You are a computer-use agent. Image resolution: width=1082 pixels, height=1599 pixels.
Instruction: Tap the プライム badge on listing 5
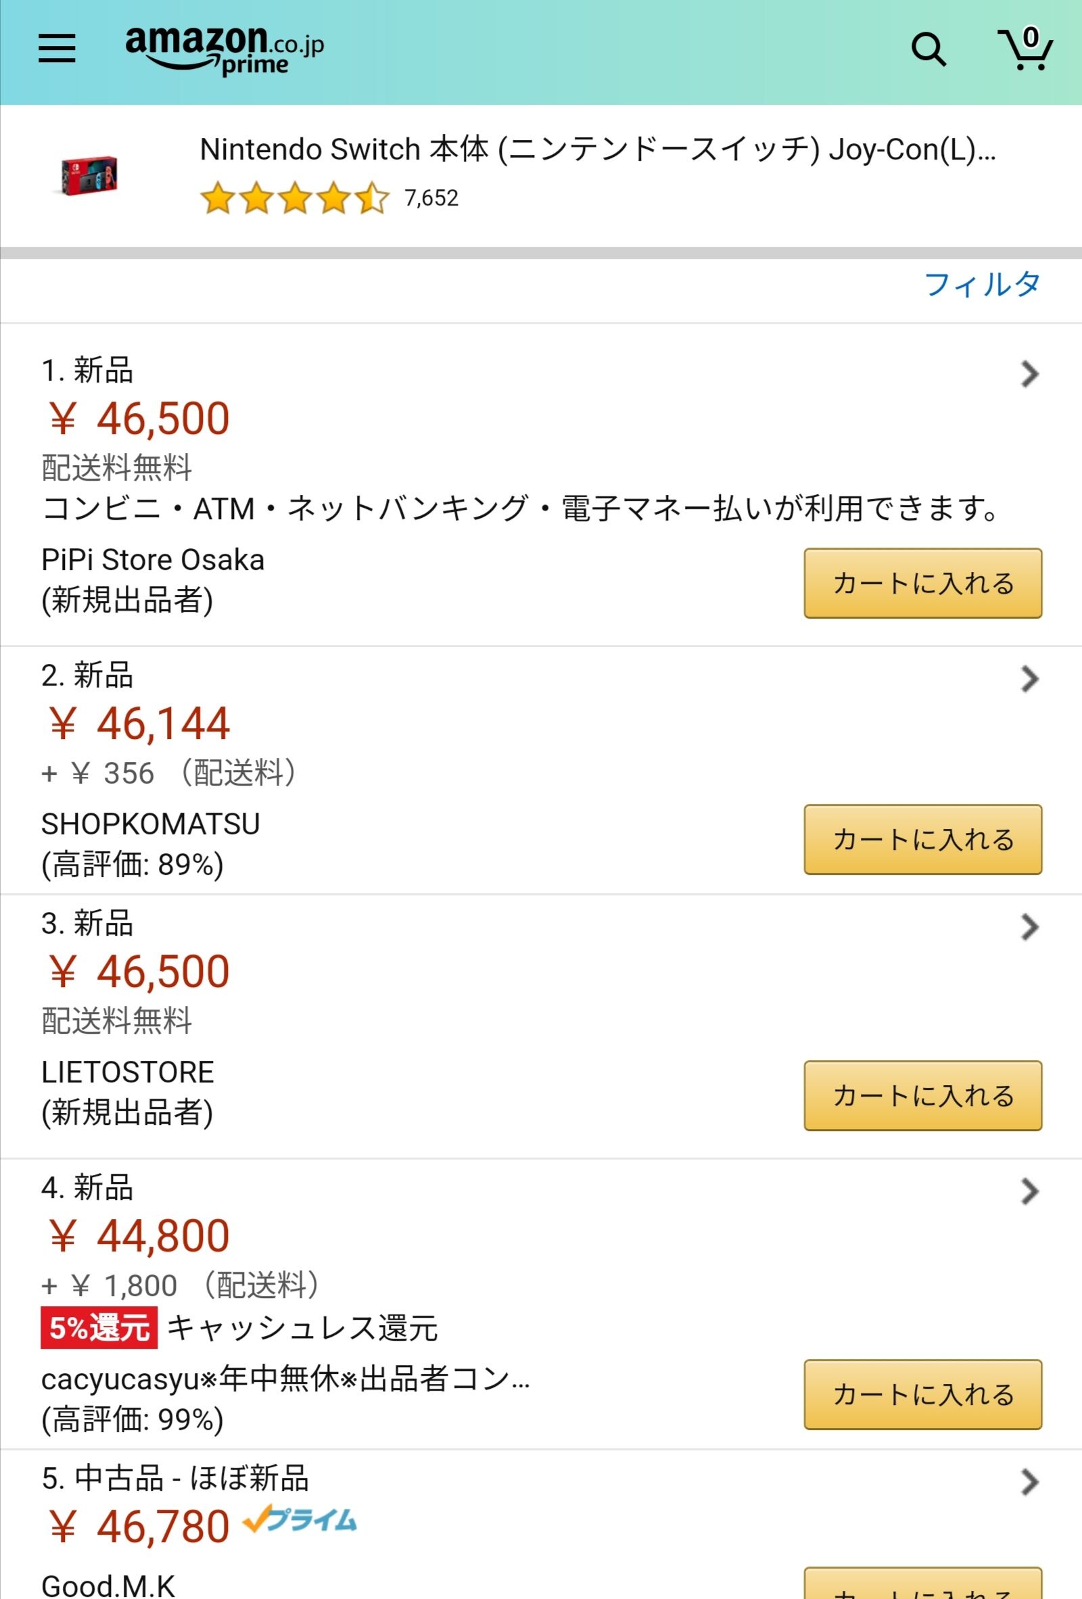[300, 1520]
